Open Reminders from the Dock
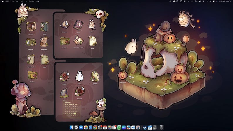 [x=114, y=127]
